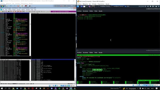Click the lock screen icon in the Kali panel
Image resolution: width=160 pixels, height=90 pixels.
click(x=156, y=6)
